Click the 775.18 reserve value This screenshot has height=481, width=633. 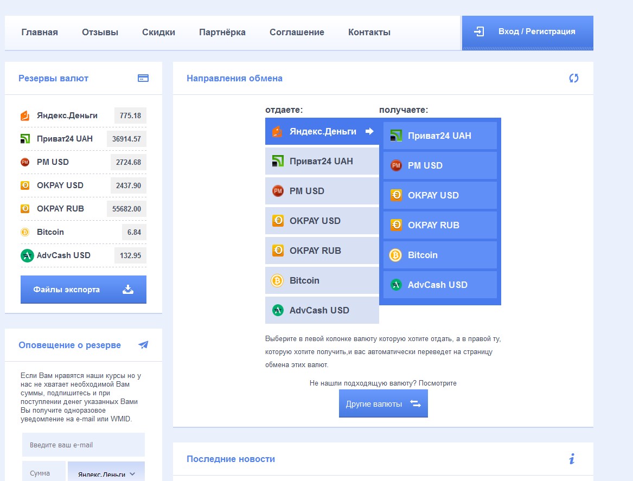[x=130, y=116]
